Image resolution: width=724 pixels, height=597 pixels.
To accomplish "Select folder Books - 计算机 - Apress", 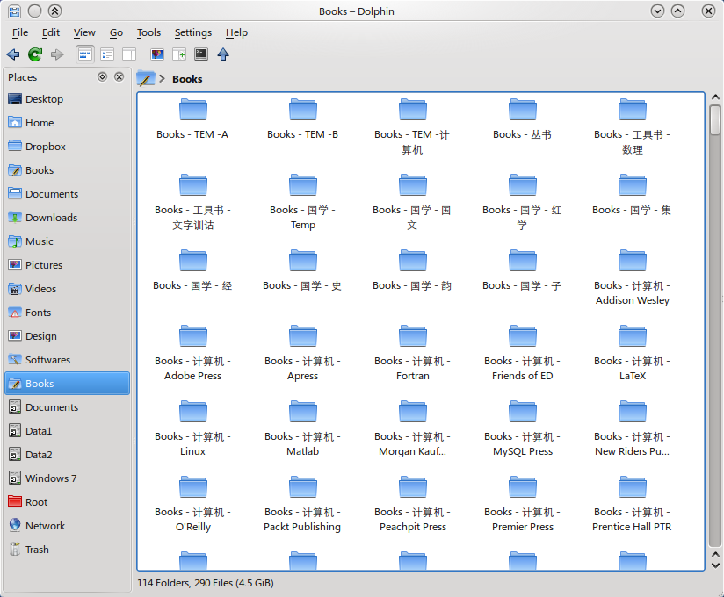I will pyautogui.click(x=302, y=354).
